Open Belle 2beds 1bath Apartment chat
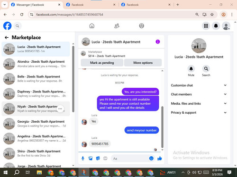 pyautogui.click(x=36, y=79)
